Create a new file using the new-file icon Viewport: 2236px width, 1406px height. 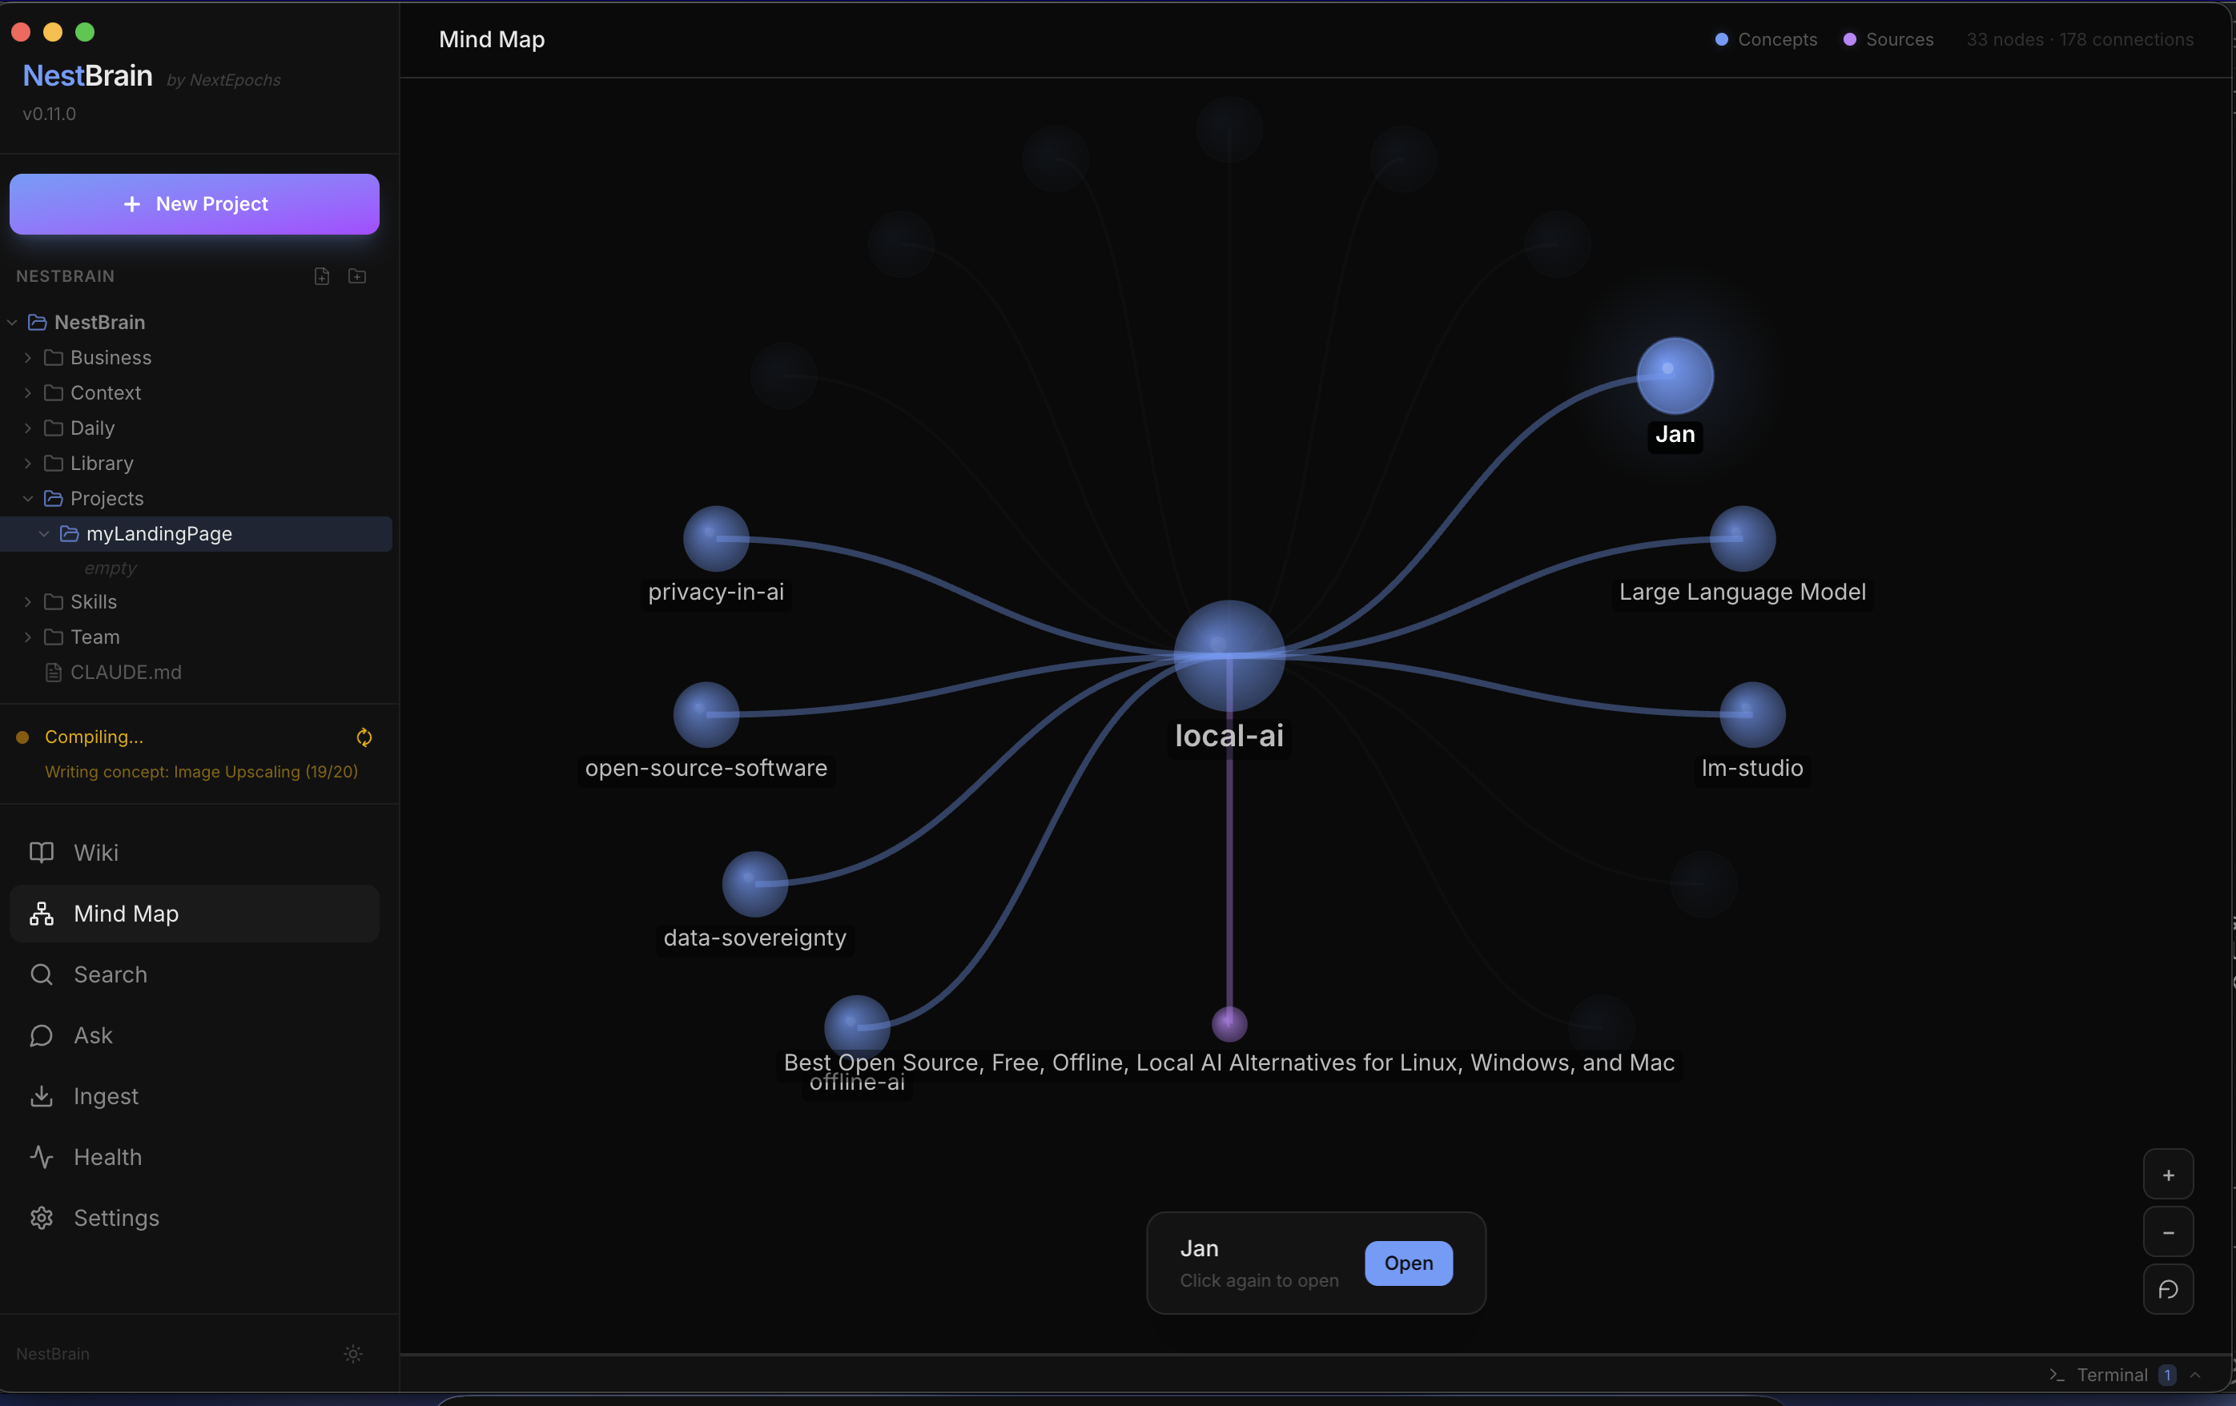(x=321, y=275)
